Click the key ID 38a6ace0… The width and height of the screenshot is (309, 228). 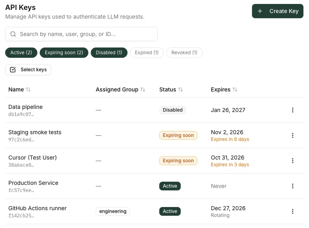point(21,165)
